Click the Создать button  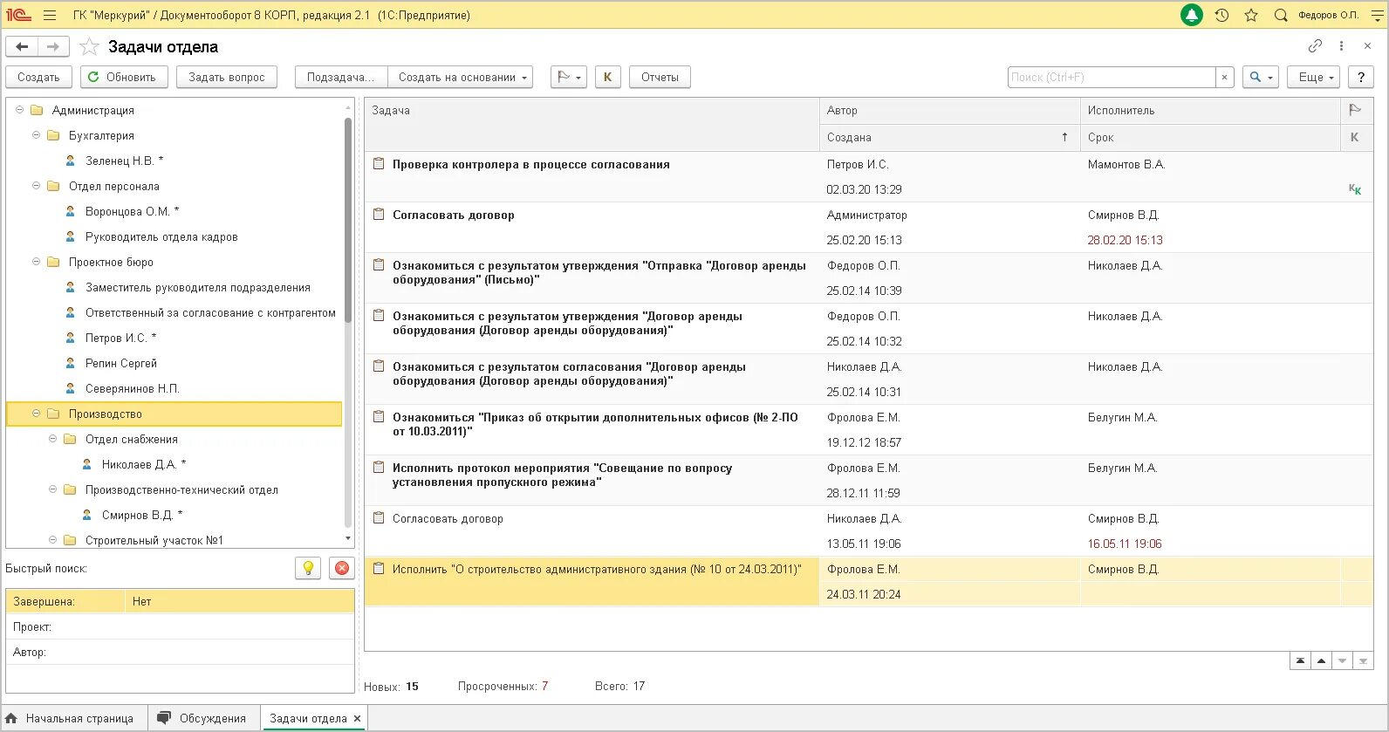click(38, 77)
